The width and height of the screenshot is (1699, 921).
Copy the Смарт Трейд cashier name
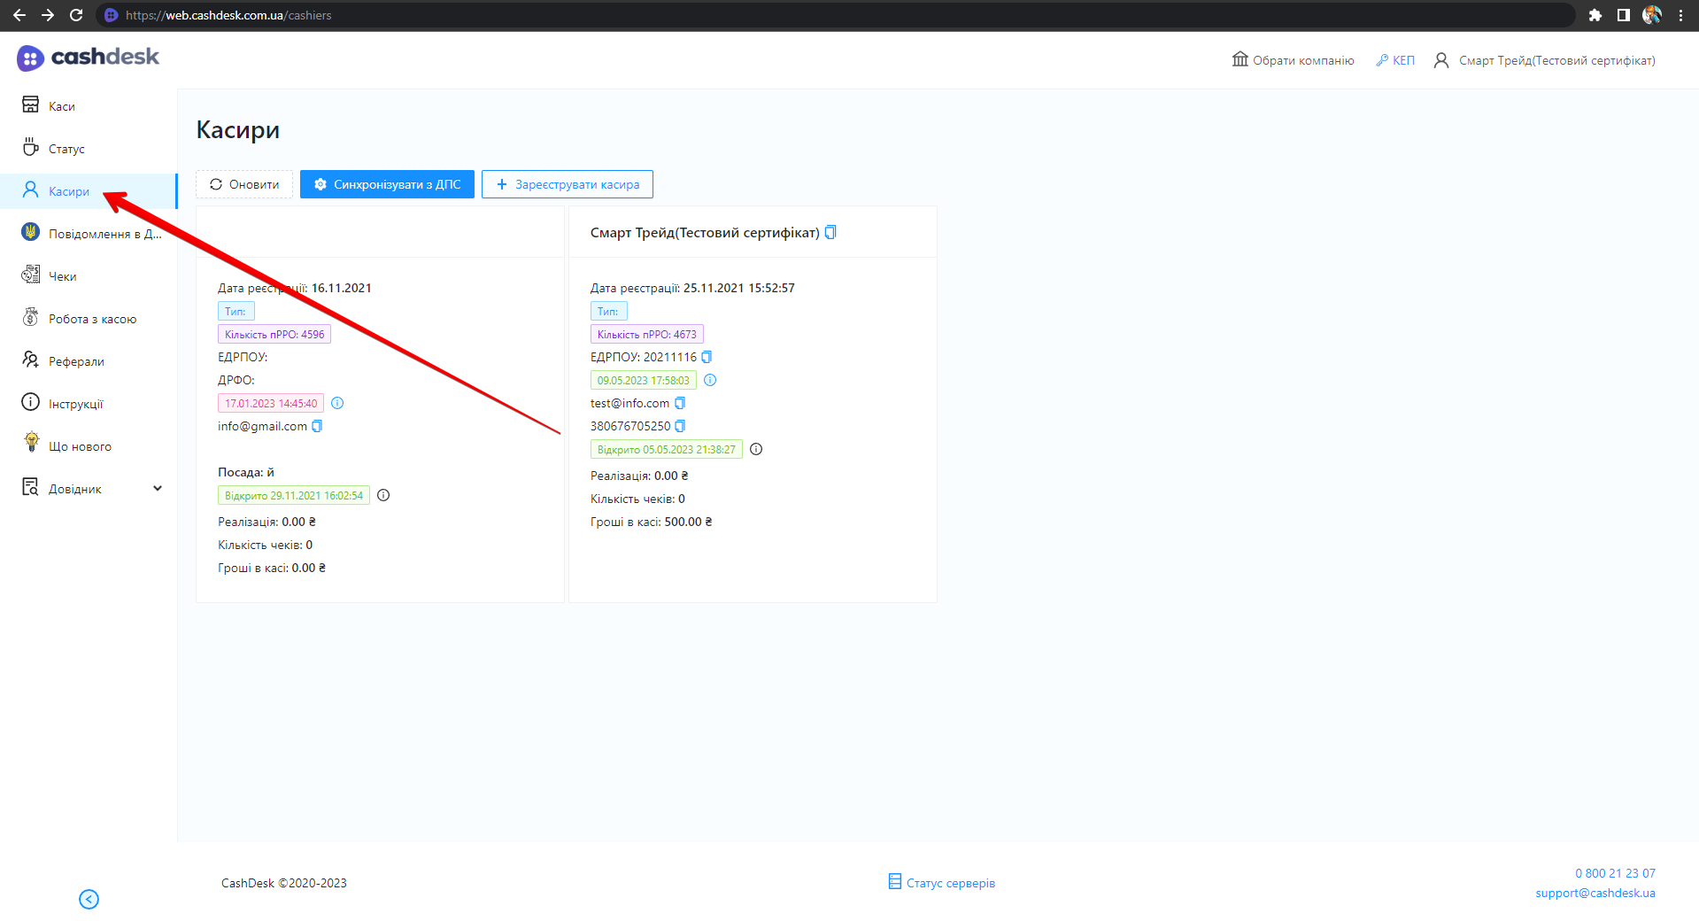[830, 232]
